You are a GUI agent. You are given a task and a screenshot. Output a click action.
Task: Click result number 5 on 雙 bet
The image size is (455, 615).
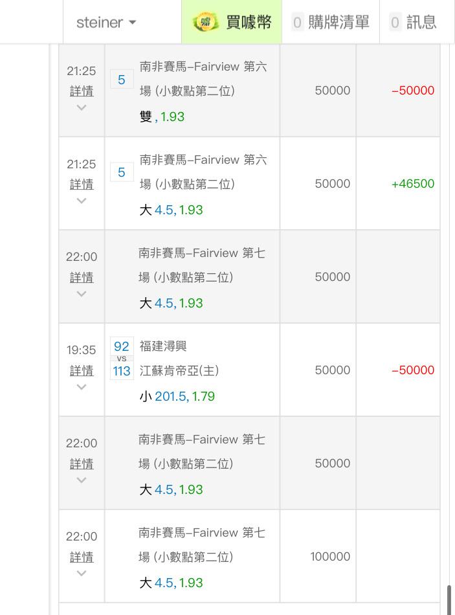tap(122, 79)
